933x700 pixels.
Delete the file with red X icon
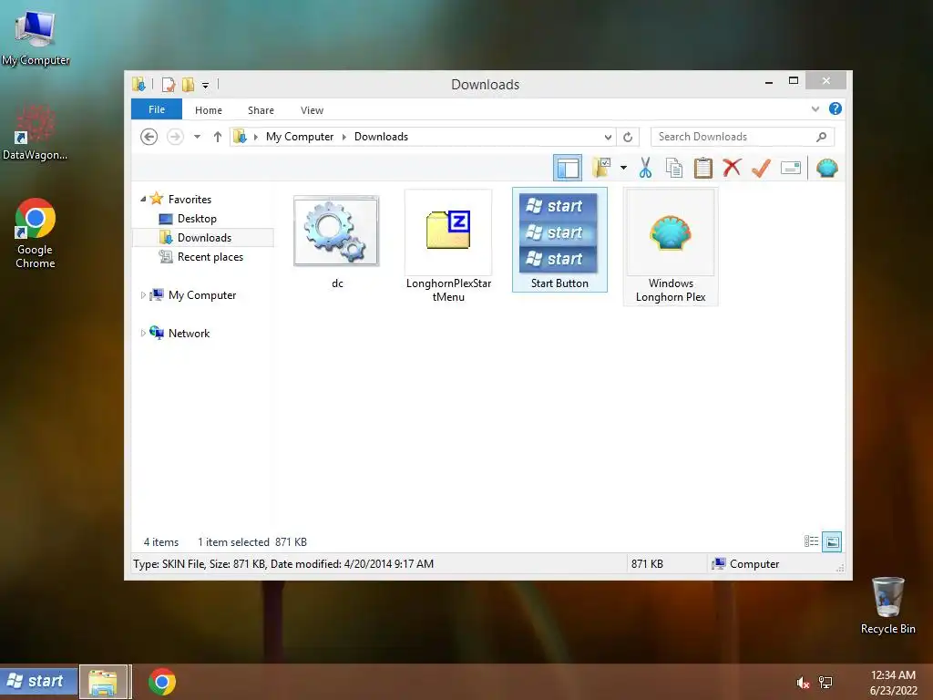click(732, 168)
